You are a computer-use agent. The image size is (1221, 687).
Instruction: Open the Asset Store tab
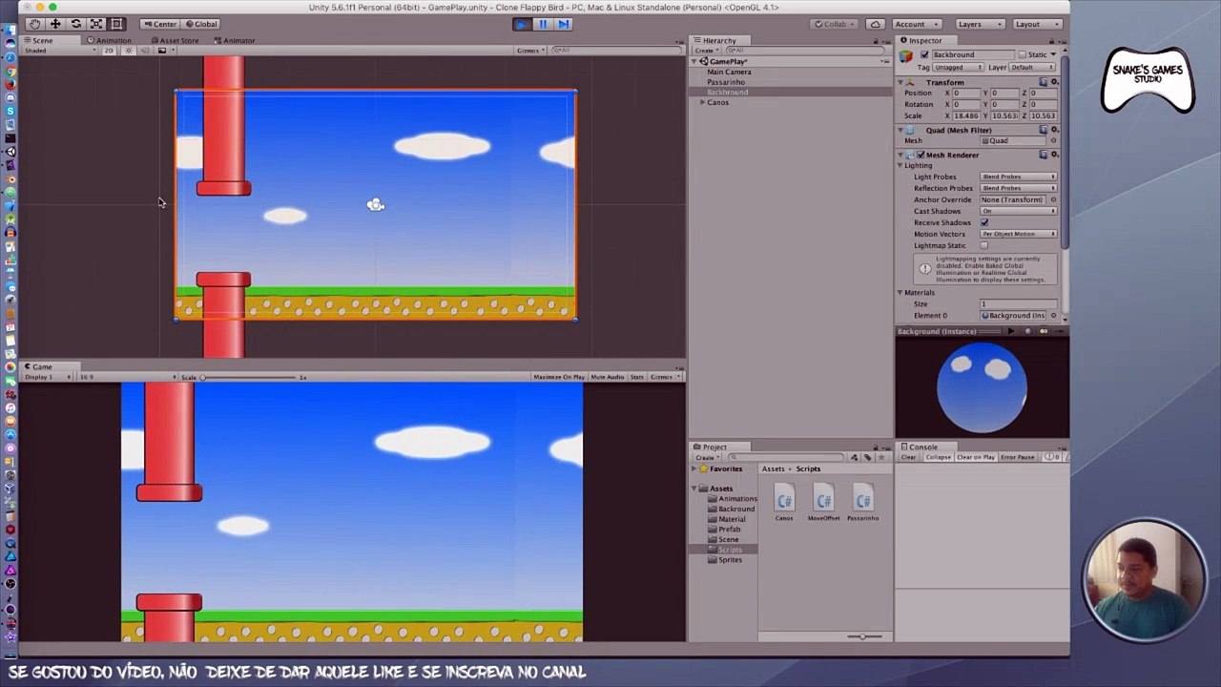coord(175,40)
